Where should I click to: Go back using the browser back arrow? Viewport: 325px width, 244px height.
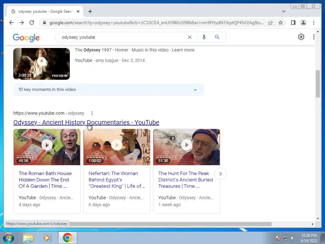[11, 23]
